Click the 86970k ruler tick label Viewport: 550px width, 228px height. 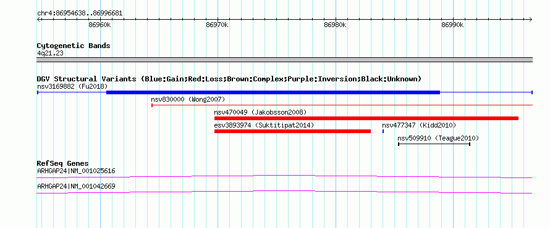(218, 25)
